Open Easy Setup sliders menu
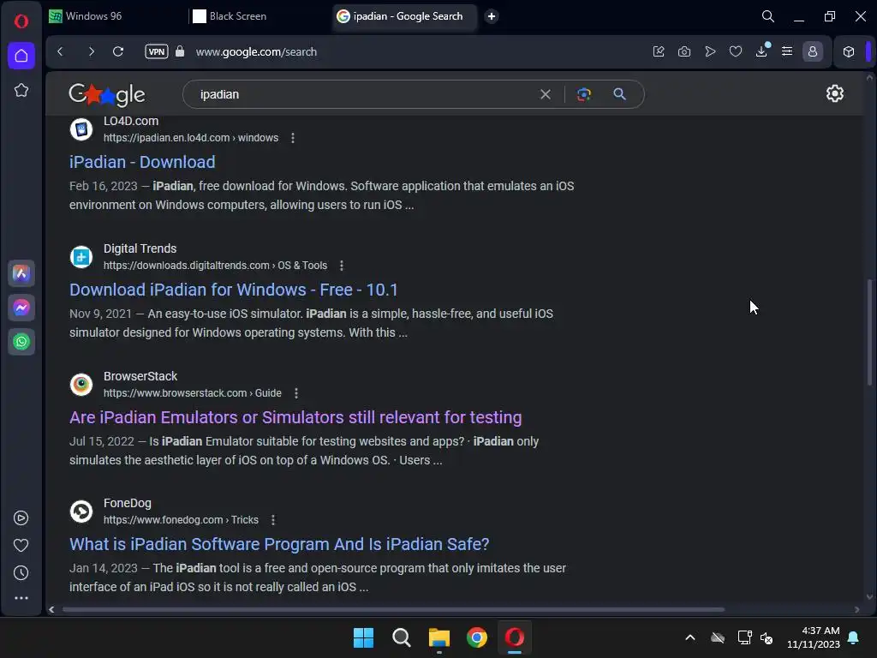The width and height of the screenshot is (877, 658). coord(787,51)
